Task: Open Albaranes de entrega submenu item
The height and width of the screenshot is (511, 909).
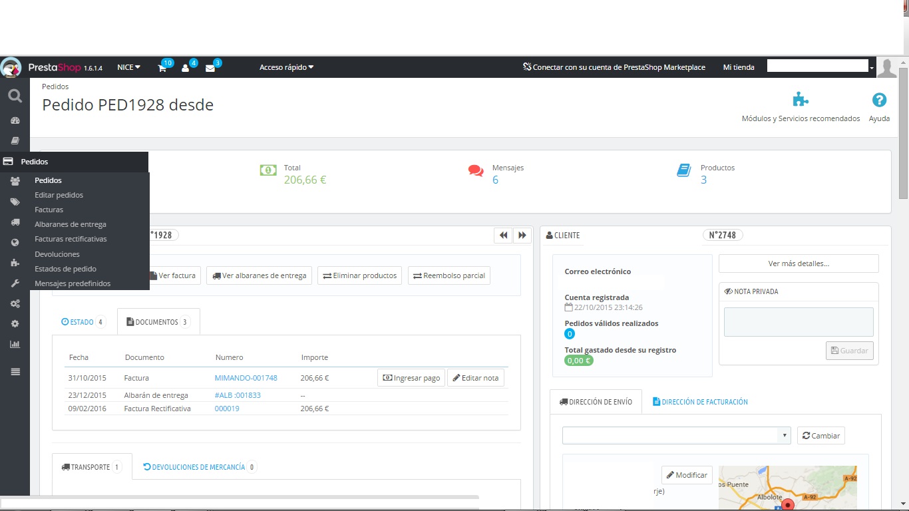Action: (71, 224)
